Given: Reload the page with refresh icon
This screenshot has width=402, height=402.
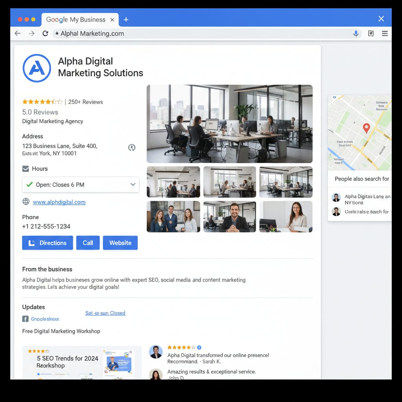Looking at the screenshot, I should [46, 33].
